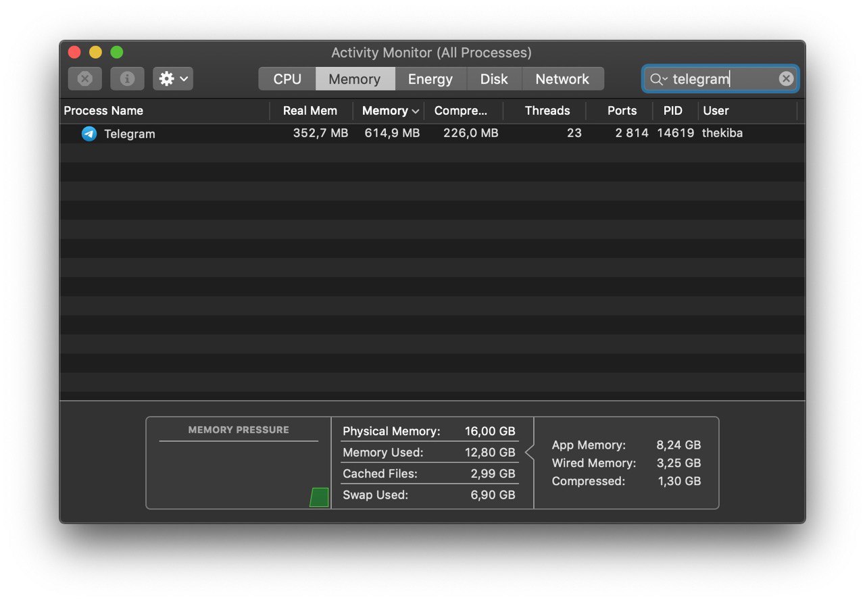Click the 226,0 MB compressed value

pos(471,133)
